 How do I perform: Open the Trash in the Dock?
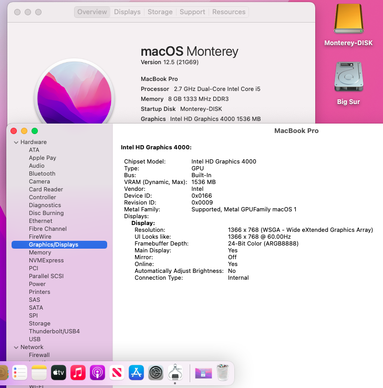[223, 372]
